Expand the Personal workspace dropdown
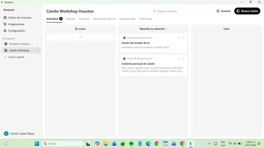Viewport: 264px width, 148px height. (10, 10)
